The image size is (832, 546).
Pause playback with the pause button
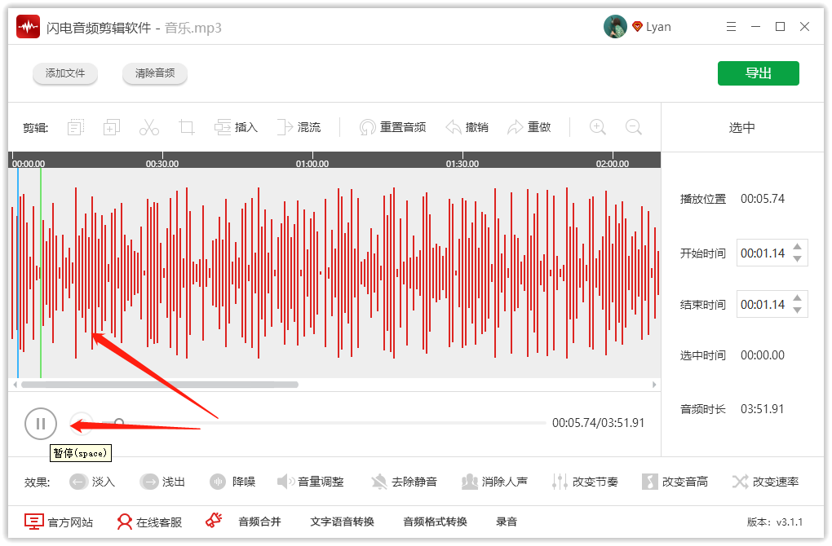pyautogui.click(x=40, y=424)
